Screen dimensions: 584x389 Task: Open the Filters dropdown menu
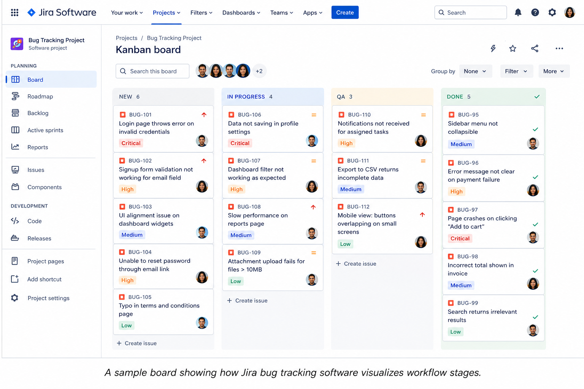(x=202, y=13)
